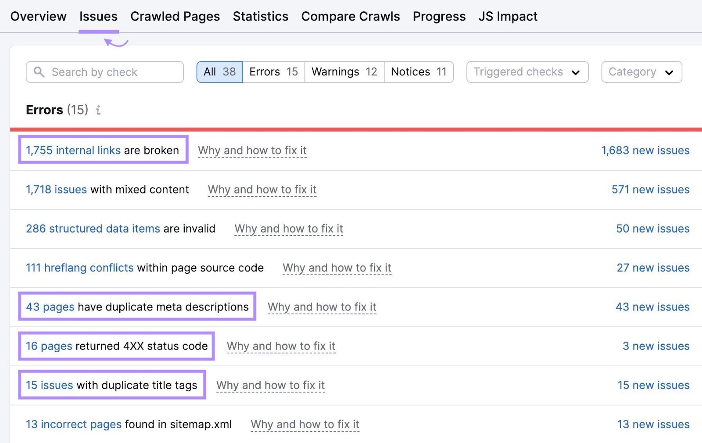Click Why and how to fix duplicate meta descriptions
The width and height of the screenshot is (702, 443).
322,307
